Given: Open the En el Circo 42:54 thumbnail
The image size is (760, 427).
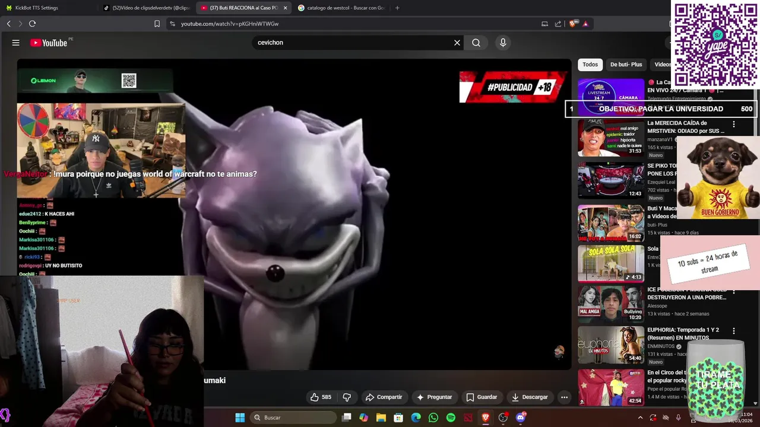Looking at the screenshot, I should (x=611, y=387).
